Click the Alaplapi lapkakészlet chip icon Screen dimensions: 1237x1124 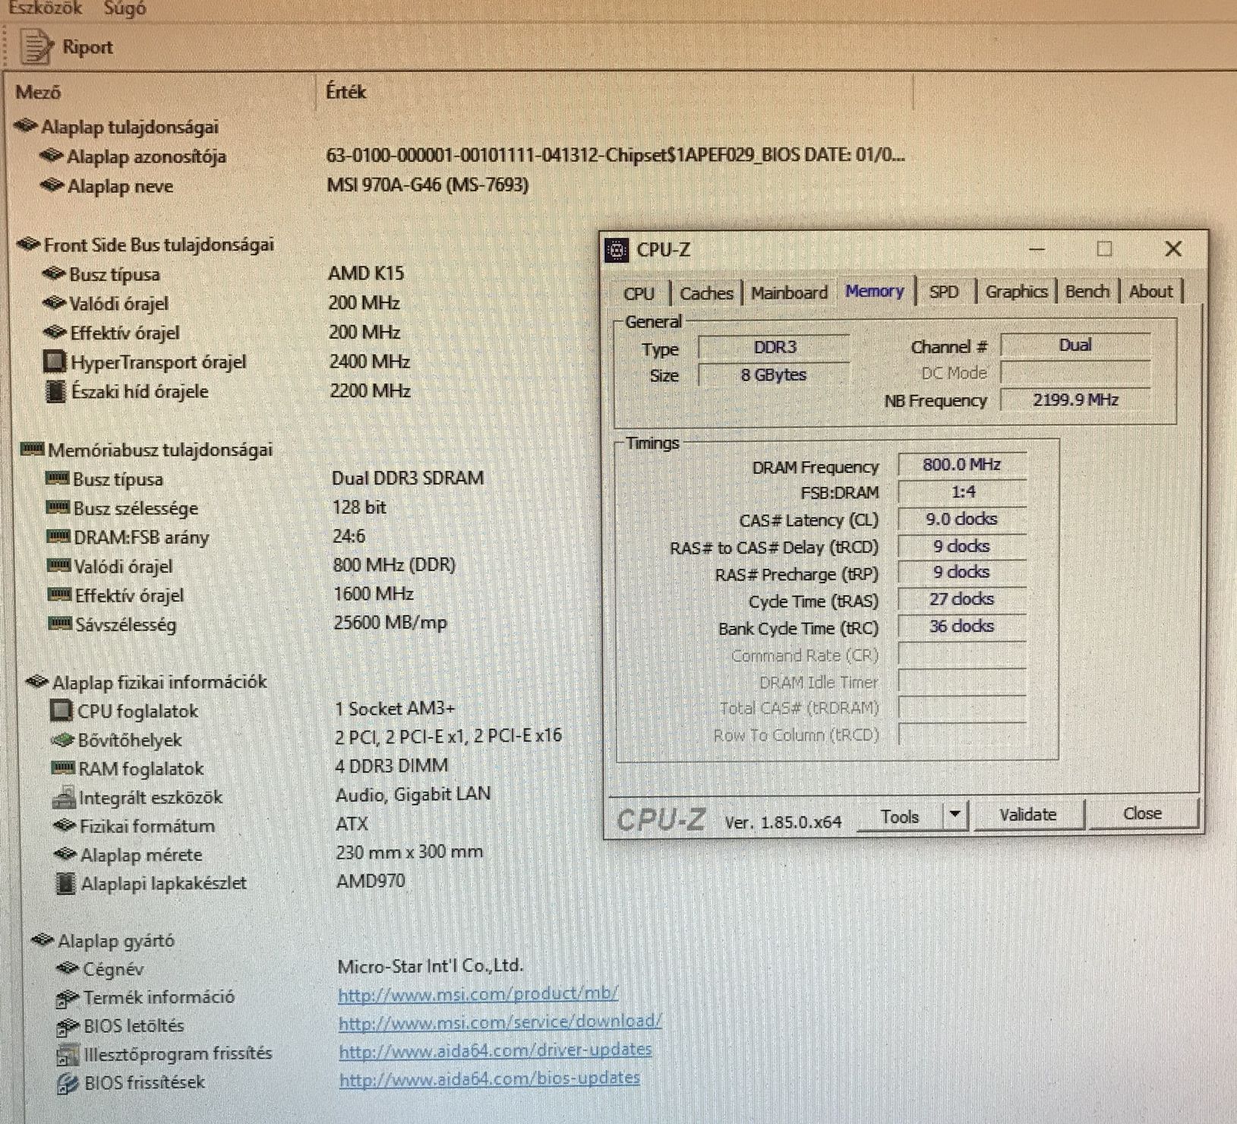(66, 882)
